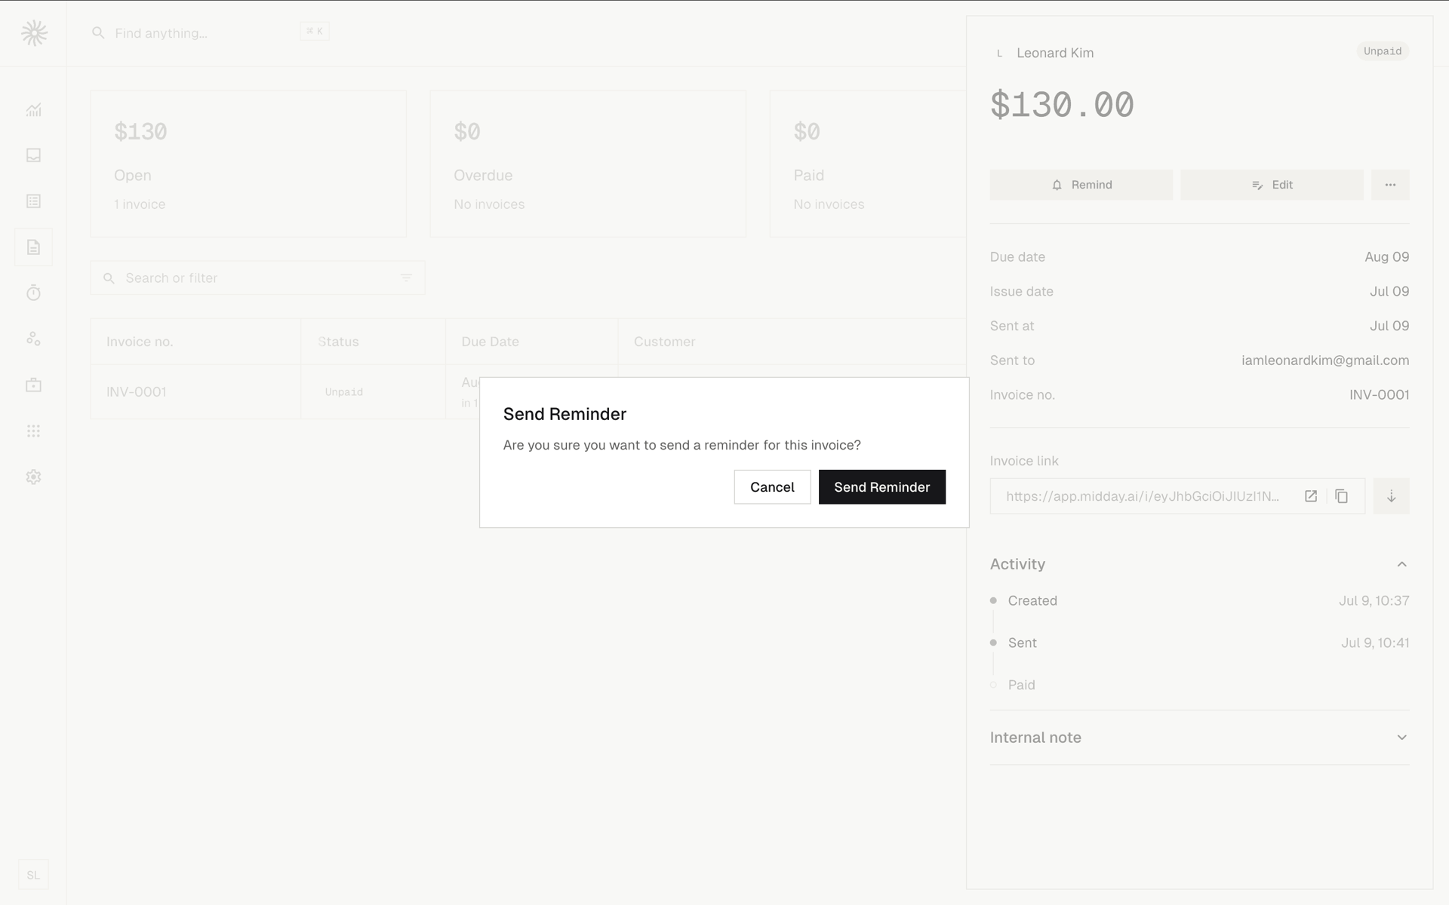Screen dimensions: 1449x905
Task: Confirm with the Send Reminder button
Action: click(881, 487)
